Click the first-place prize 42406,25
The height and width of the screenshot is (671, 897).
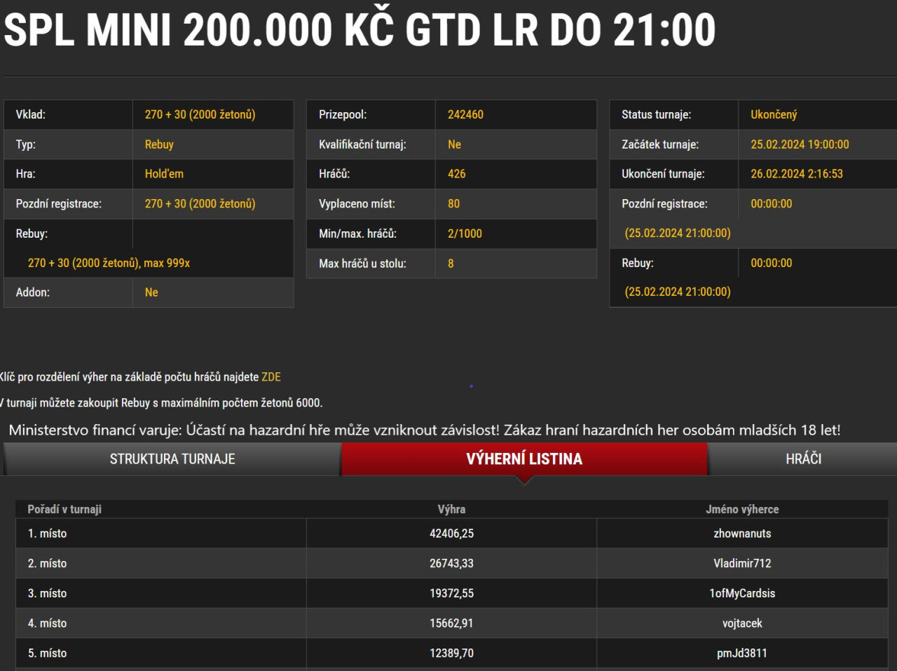pos(451,534)
